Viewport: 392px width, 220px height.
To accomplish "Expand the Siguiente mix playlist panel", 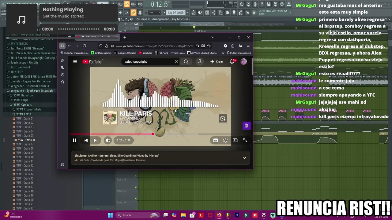I will click(x=244, y=158).
